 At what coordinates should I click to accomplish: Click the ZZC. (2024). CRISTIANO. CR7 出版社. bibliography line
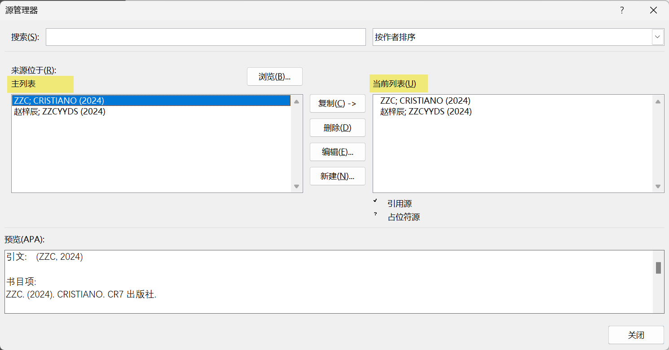(x=81, y=295)
